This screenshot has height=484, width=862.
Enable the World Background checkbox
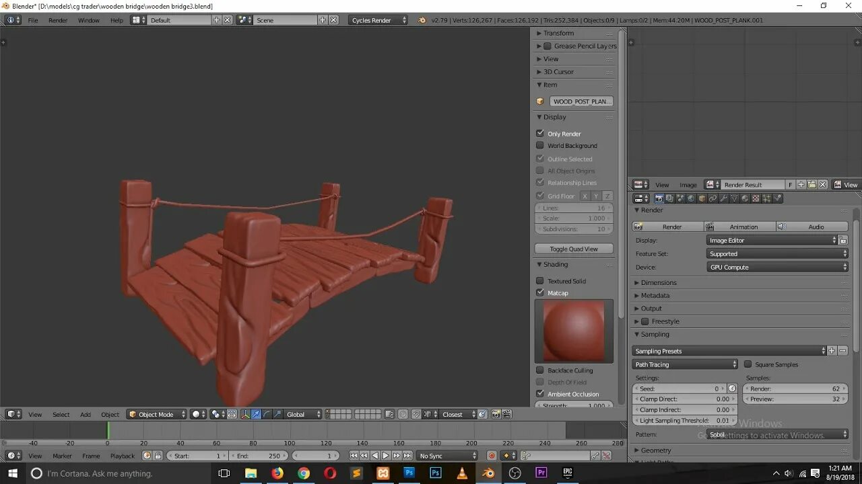540,145
